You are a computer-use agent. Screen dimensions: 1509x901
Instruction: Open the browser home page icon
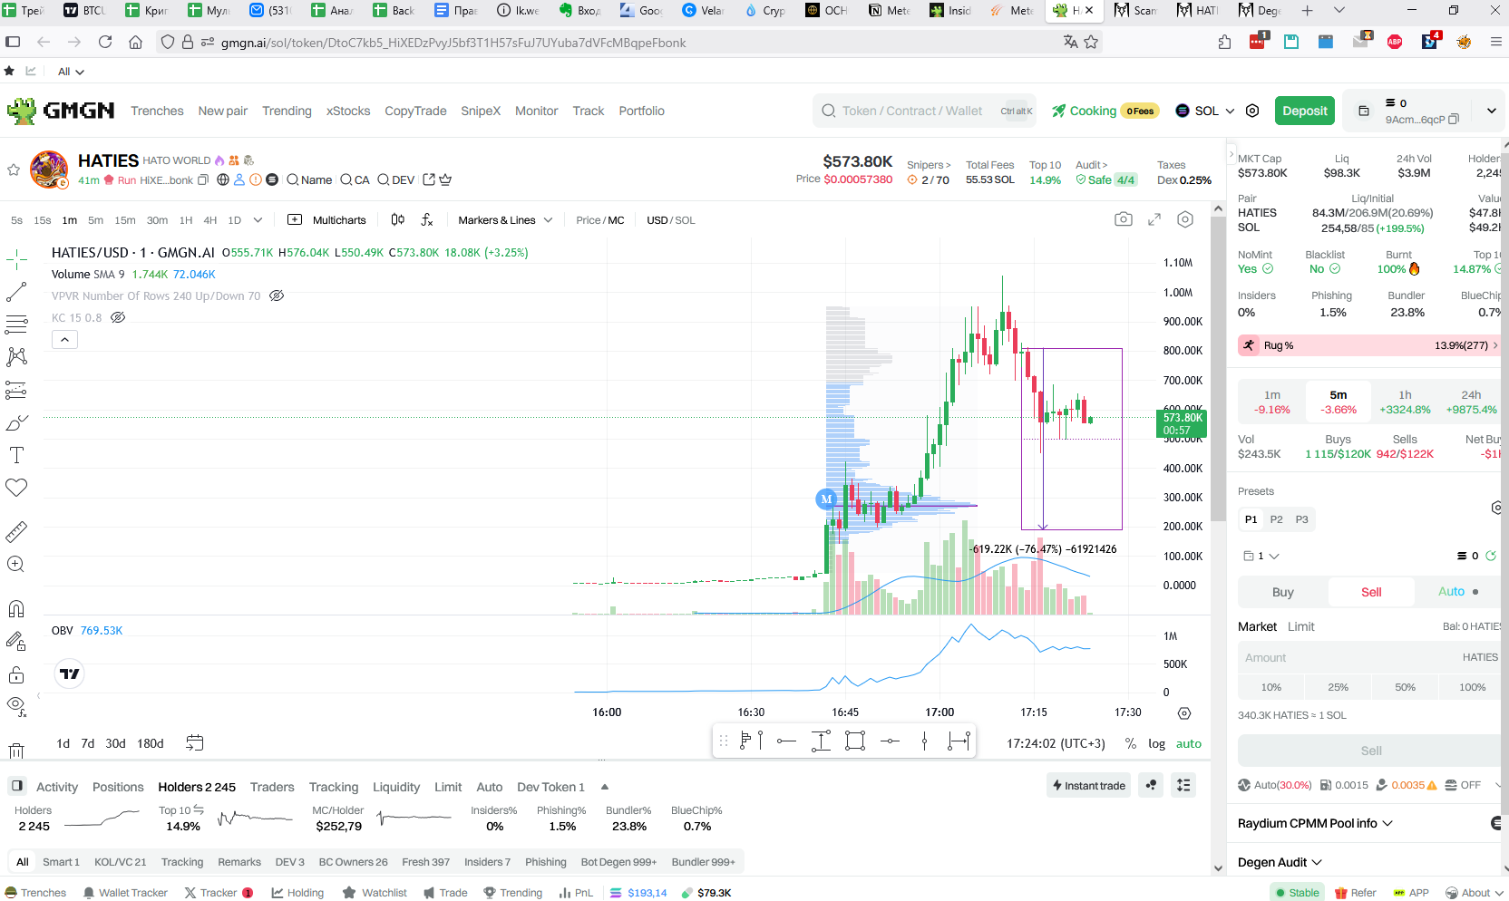135,42
